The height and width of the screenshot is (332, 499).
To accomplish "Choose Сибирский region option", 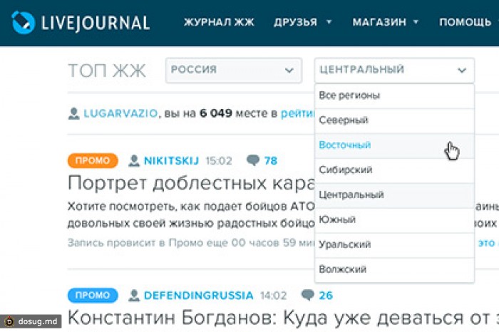I will click(x=394, y=170).
